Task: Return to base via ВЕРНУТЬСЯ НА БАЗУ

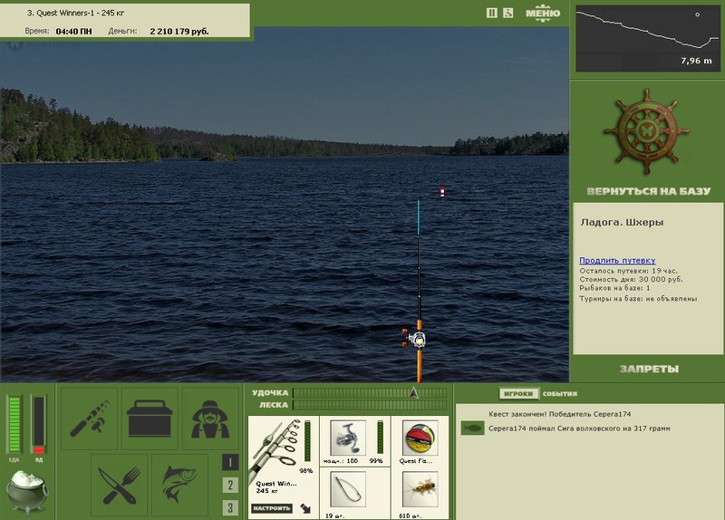Action: 648,191
